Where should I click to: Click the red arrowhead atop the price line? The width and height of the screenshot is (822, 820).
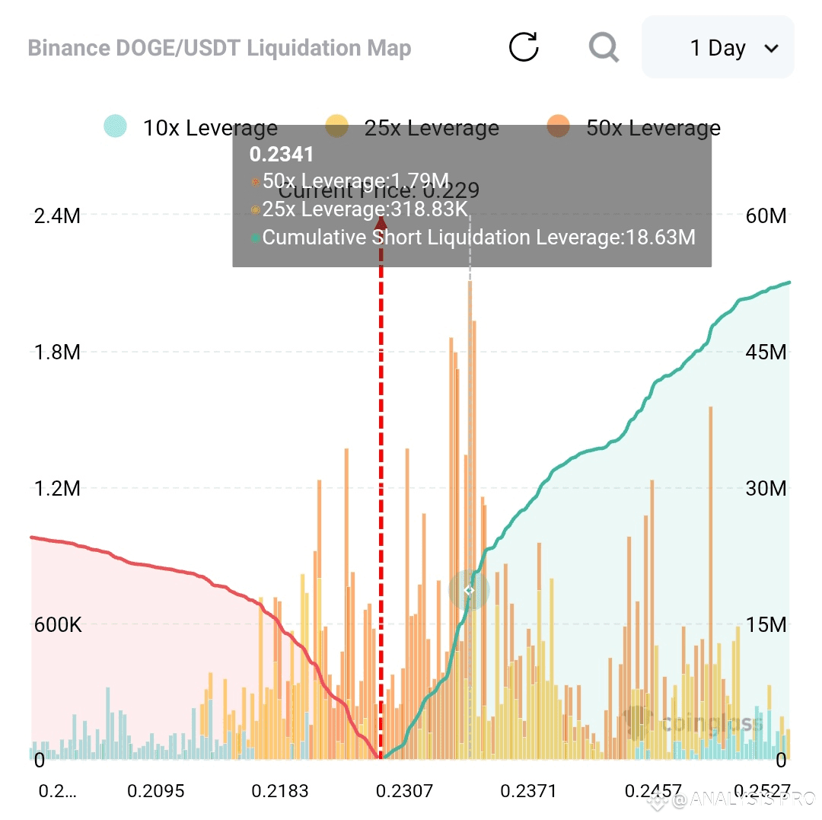pyautogui.click(x=381, y=222)
